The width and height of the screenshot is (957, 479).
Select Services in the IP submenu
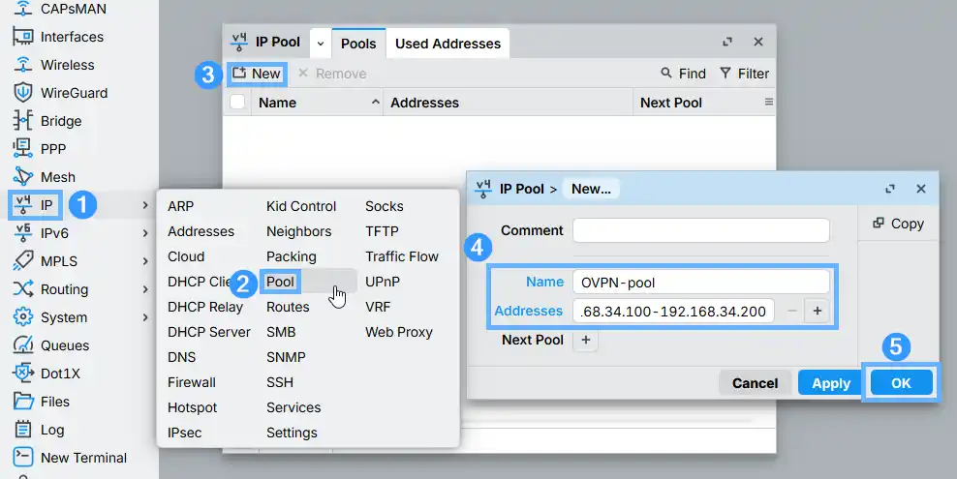293,407
